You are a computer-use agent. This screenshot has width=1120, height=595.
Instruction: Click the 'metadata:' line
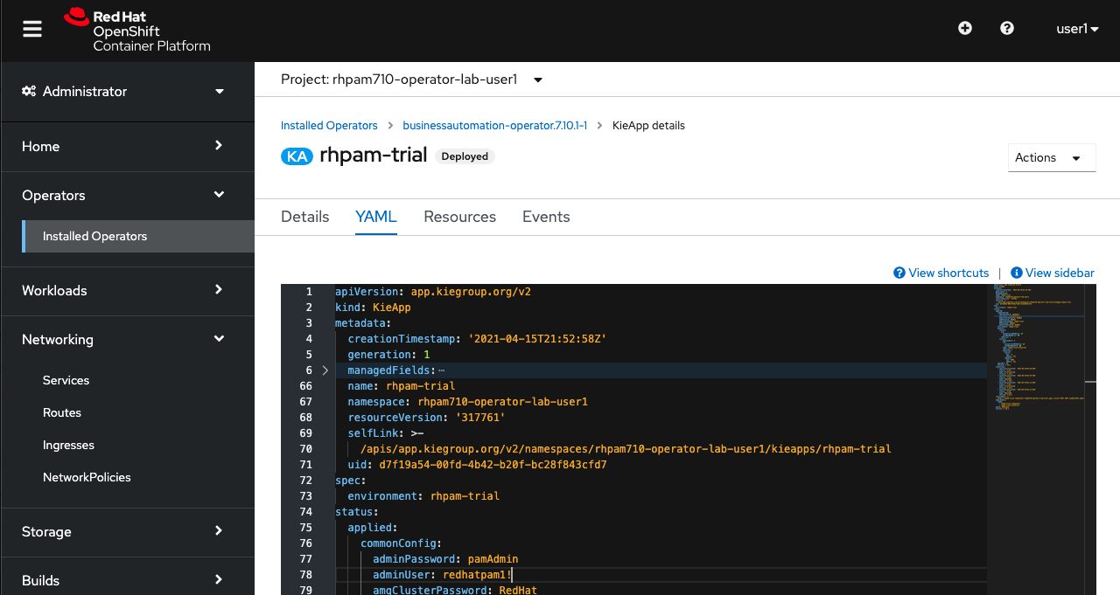pyautogui.click(x=363, y=323)
